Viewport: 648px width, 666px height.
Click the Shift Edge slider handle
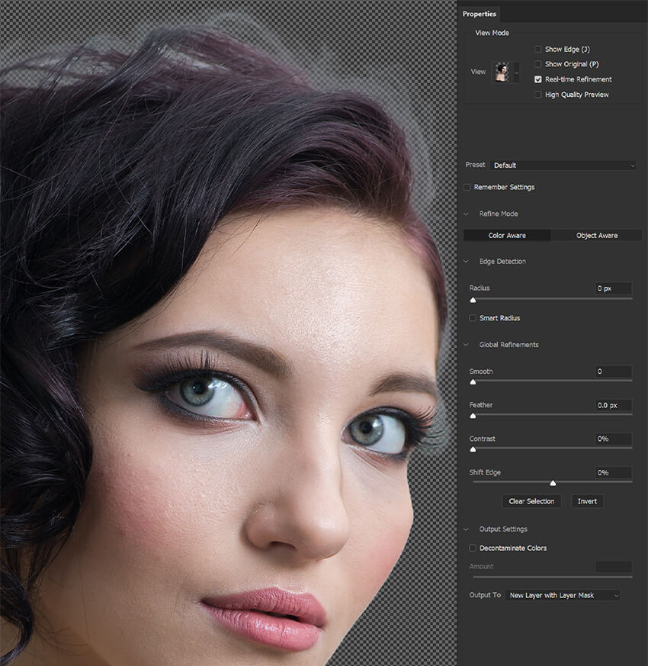click(x=553, y=483)
